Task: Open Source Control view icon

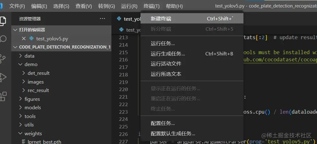Action: 3,59
